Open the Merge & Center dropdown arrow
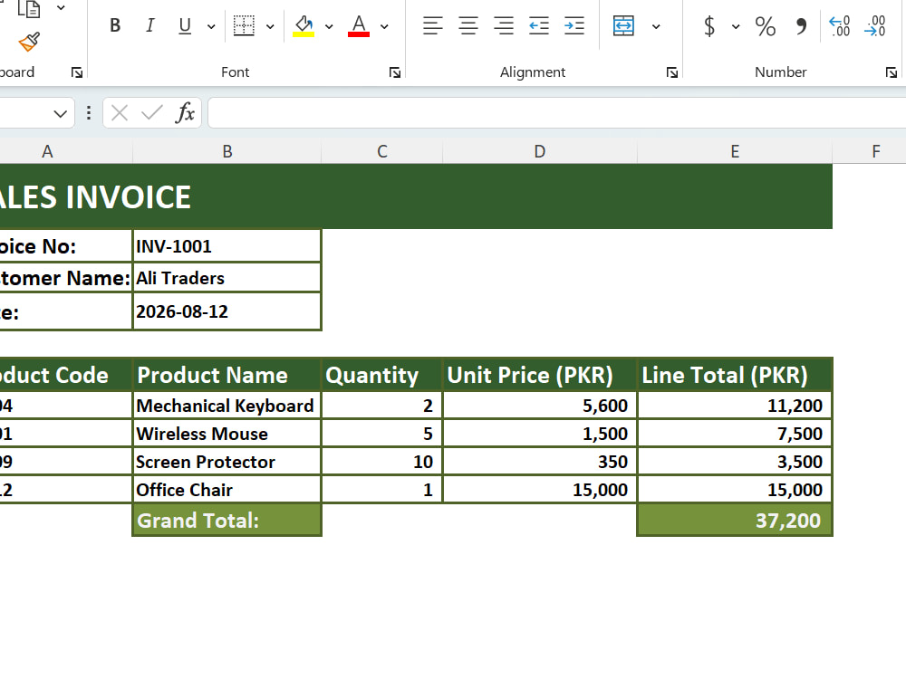Viewport: 906px width, 679px height. [656, 26]
